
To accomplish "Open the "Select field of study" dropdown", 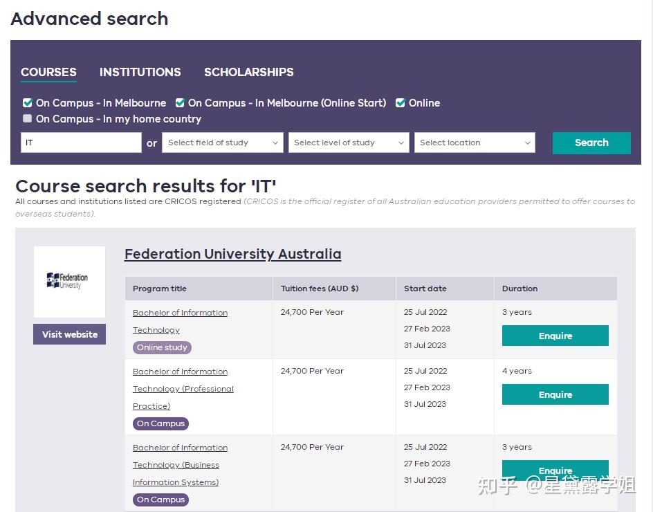I will point(222,143).
